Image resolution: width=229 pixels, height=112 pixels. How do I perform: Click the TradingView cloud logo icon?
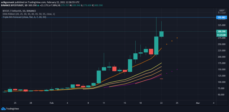[3, 109]
